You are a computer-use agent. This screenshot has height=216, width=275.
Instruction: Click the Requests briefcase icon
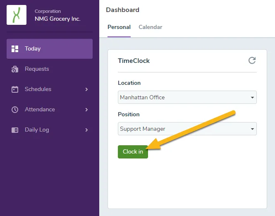pos(15,69)
